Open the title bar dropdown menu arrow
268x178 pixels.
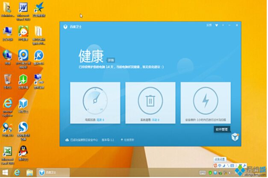pyautogui.click(x=216, y=26)
